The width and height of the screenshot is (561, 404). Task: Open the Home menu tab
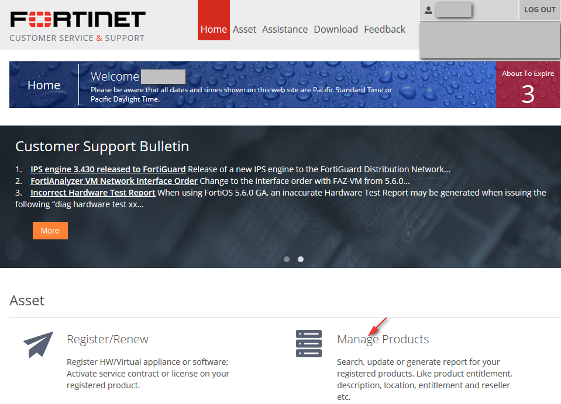pos(214,20)
